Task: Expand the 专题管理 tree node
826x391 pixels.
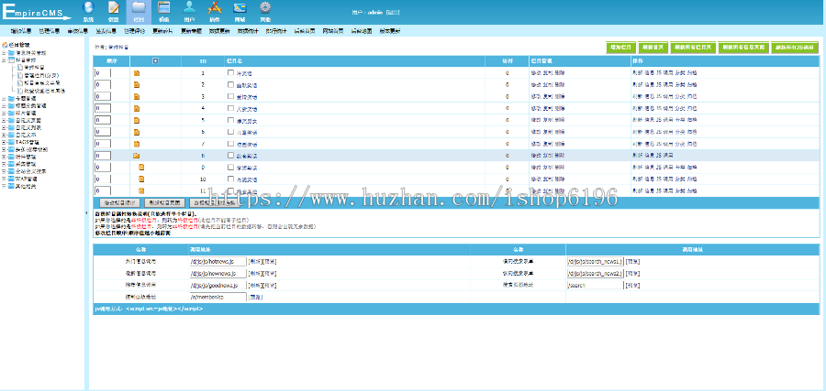Action: coord(4,98)
